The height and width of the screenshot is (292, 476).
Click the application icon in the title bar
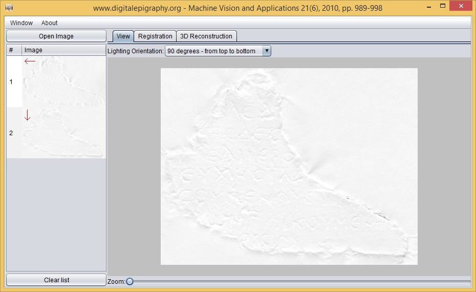9,8
